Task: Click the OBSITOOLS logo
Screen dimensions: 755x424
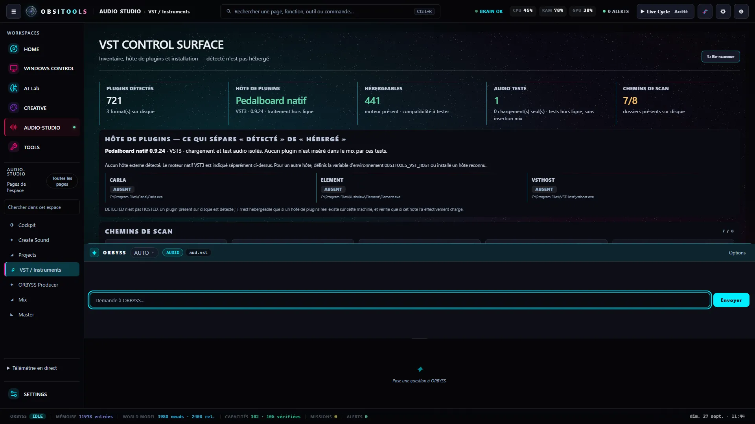Action: pyautogui.click(x=56, y=11)
